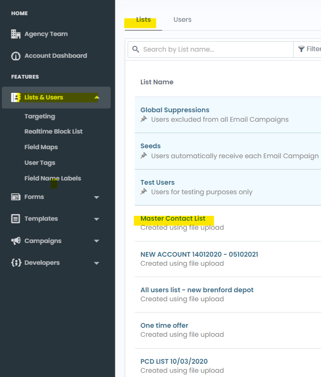Click 'Created using file upload' under Master Contact List
321x377 pixels.
(182, 228)
